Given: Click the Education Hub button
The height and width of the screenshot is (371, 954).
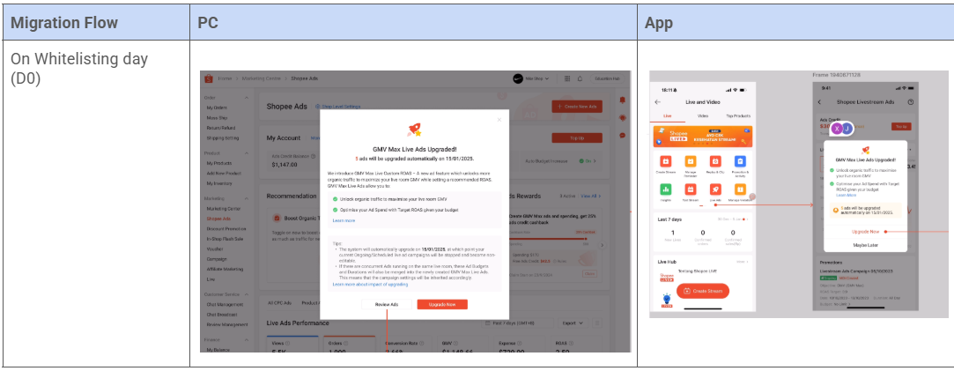Looking at the screenshot, I should [607, 78].
